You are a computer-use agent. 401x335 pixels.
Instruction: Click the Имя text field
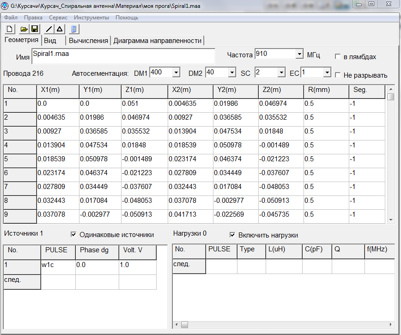click(x=123, y=56)
